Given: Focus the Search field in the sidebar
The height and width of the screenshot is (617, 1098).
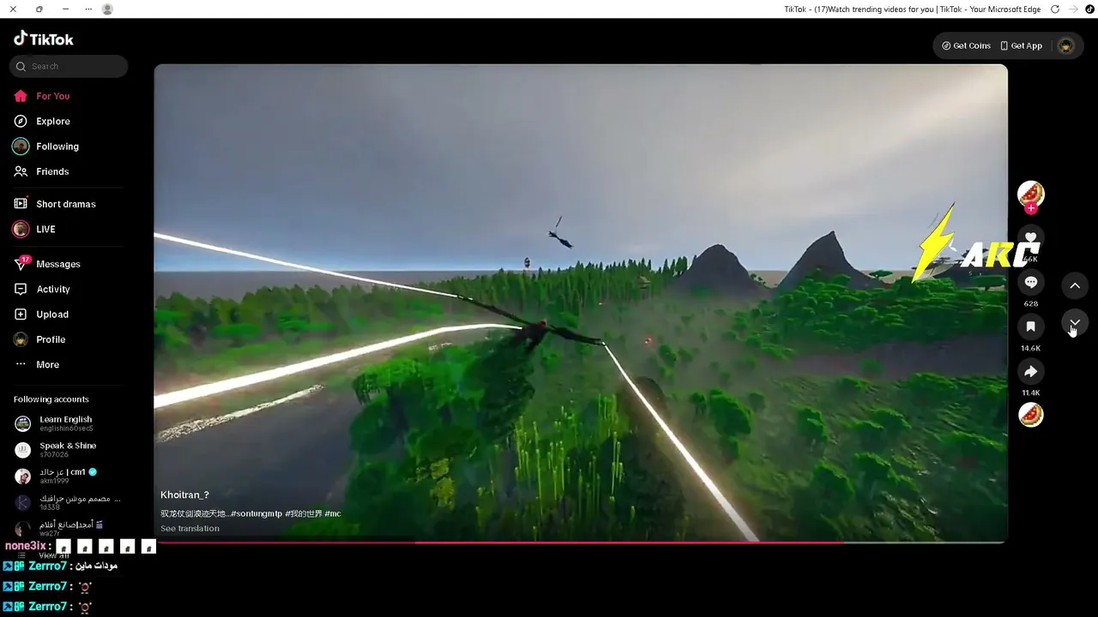Looking at the screenshot, I should click(x=69, y=66).
